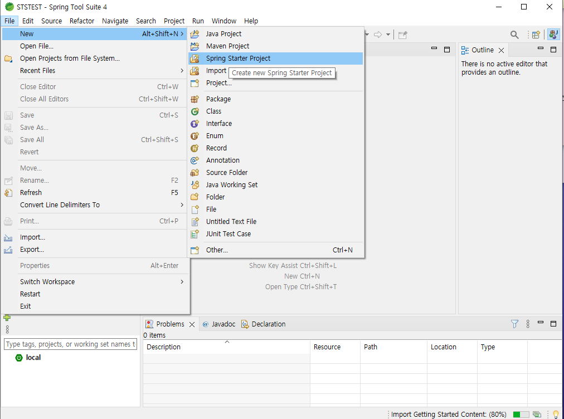Click the Source Folder icon
The image size is (564, 419).
[x=195, y=173]
